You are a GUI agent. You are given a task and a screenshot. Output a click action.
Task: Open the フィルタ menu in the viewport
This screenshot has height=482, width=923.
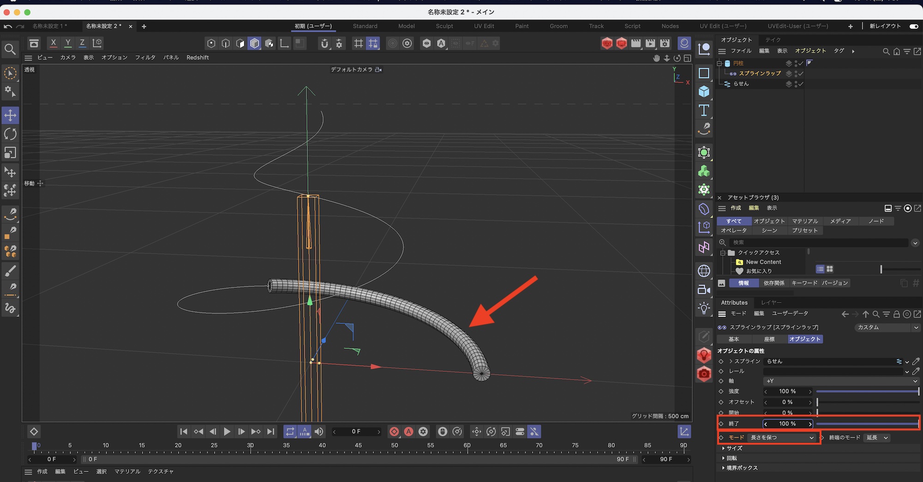tap(145, 58)
